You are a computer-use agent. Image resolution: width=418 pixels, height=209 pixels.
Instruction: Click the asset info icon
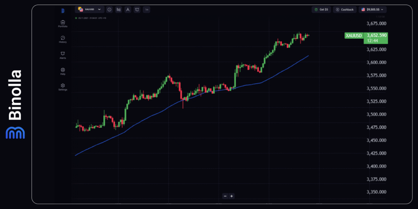pos(110,9)
